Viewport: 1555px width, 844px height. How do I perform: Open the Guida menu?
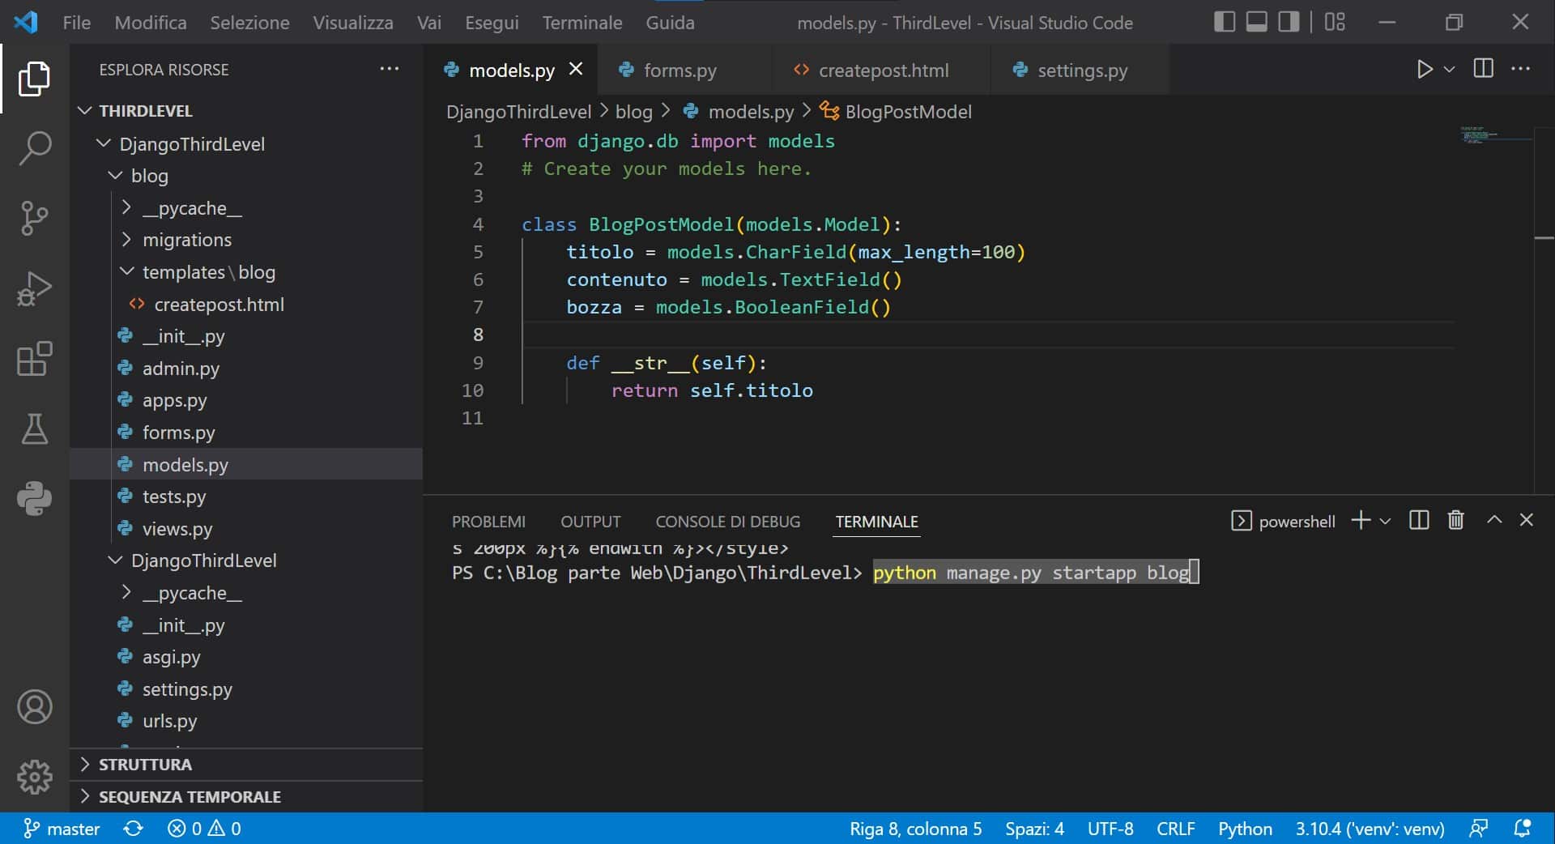pos(670,23)
